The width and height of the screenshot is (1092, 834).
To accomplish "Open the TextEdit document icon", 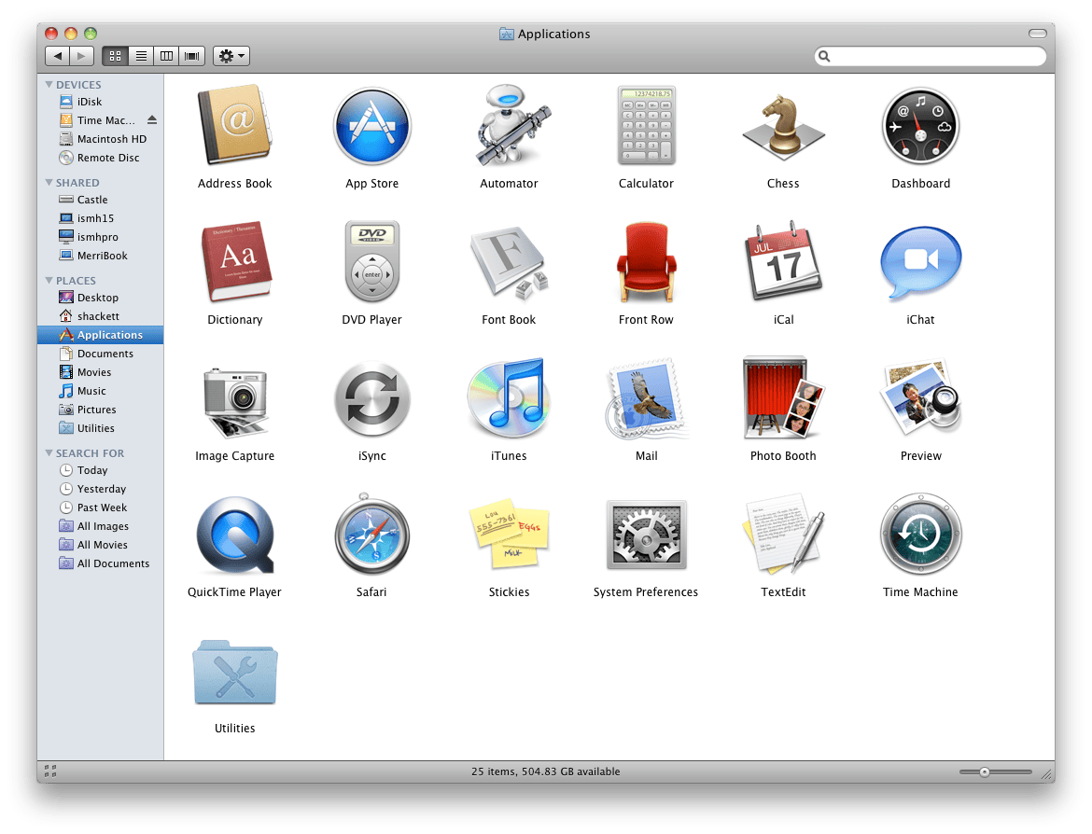I will click(x=783, y=534).
